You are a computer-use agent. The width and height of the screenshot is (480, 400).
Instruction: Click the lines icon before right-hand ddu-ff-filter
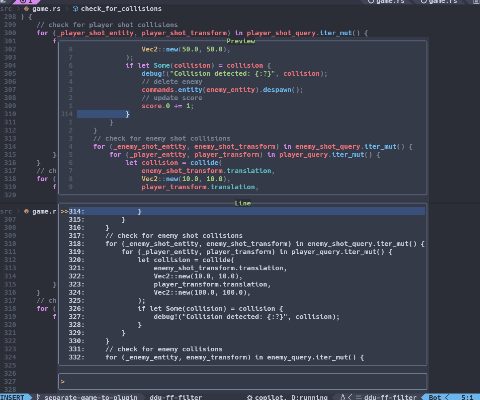(359, 397)
